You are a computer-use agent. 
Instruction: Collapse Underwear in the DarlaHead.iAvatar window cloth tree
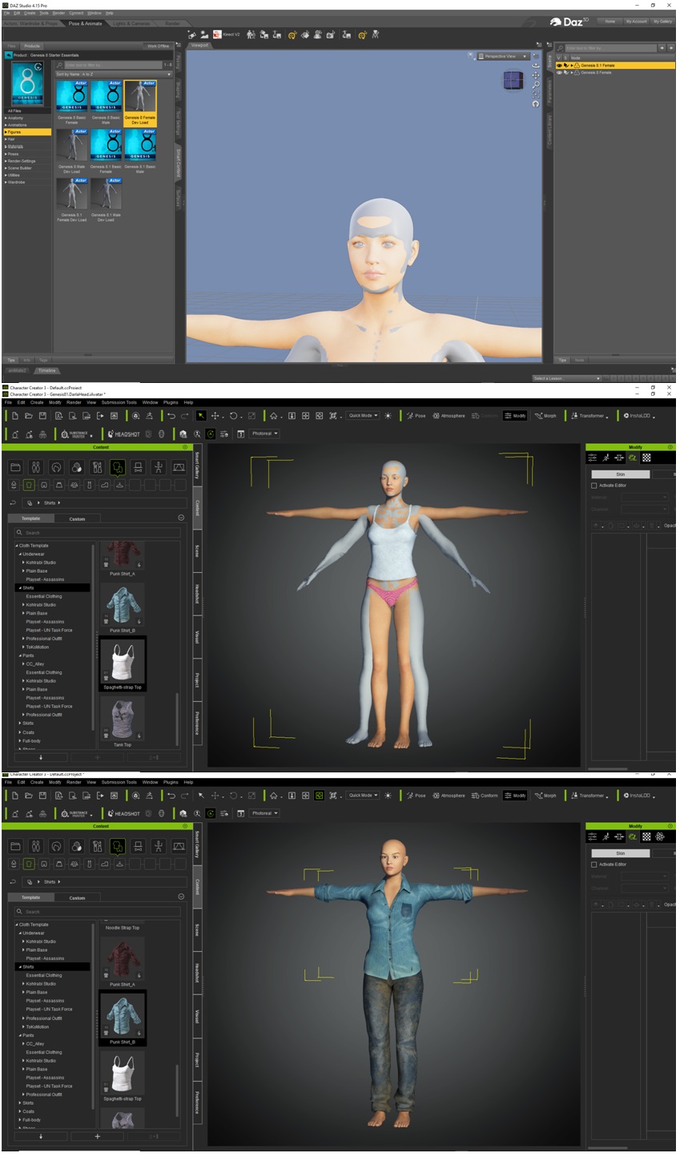click(19, 554)
